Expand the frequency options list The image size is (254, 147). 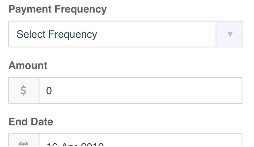[x=229, y=34]
